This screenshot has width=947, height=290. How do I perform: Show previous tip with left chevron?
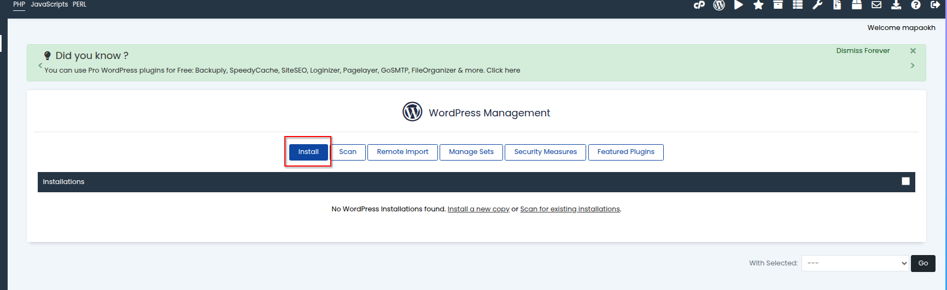click(40, 66)
